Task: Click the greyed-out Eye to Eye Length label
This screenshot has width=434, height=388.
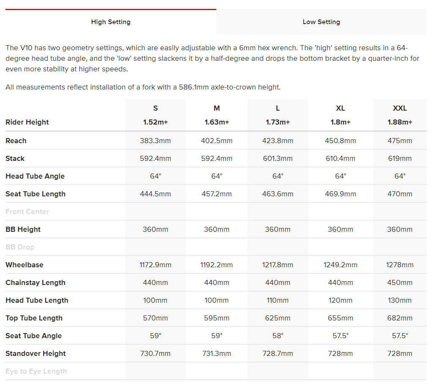Action: (36, 371)
